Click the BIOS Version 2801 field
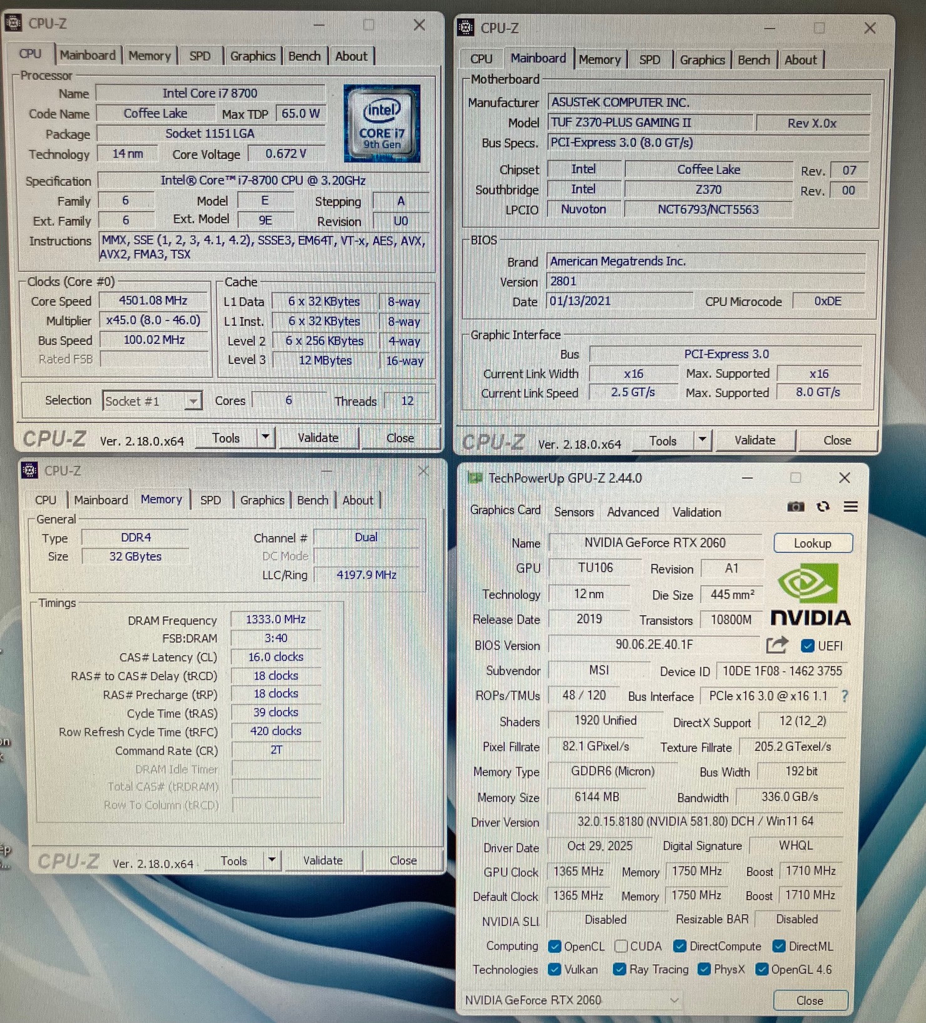Screen dimensions: 926x1023 coord(706,281)
